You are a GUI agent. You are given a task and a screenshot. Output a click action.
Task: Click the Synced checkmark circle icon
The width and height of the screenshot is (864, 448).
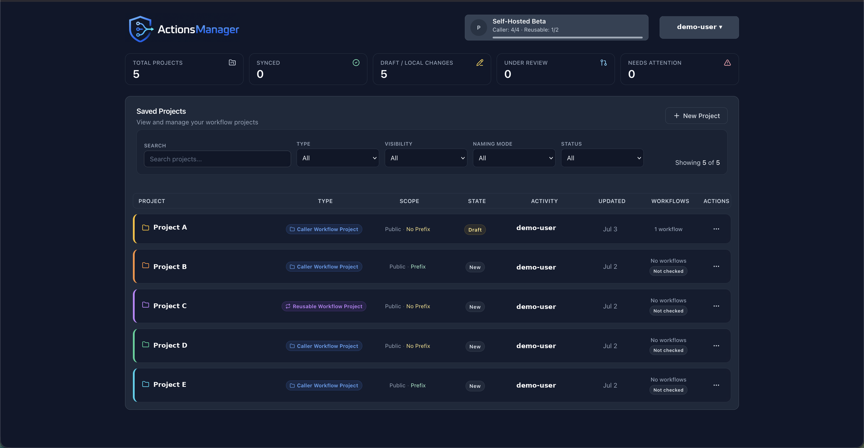tap(356, 62)
